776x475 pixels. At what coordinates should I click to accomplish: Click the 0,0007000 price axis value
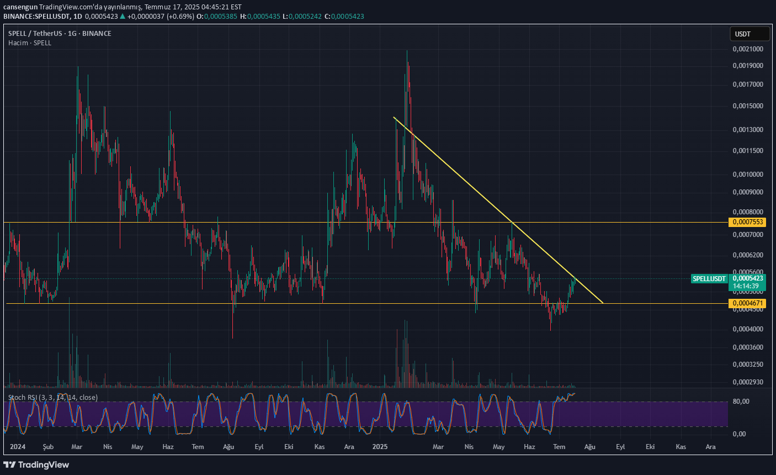tap(748, 235)
